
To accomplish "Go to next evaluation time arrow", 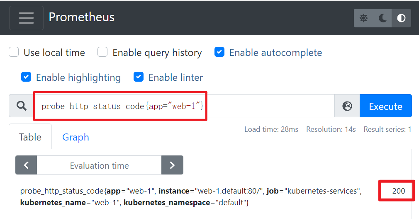I will pos(172,165).
